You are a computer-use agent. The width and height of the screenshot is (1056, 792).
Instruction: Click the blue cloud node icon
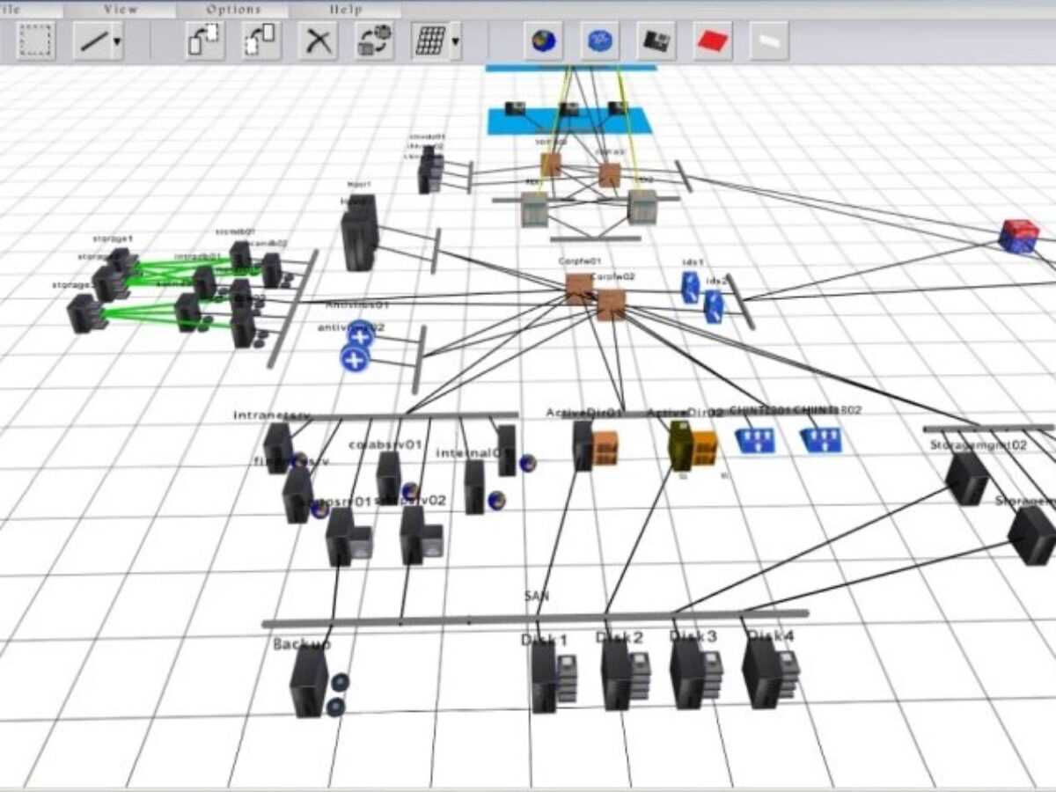click(600, 39)
